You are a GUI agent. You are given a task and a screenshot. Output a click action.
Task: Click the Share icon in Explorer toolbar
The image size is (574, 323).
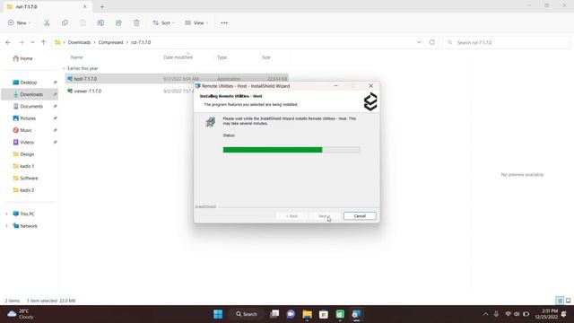click(x=118, y=22)
